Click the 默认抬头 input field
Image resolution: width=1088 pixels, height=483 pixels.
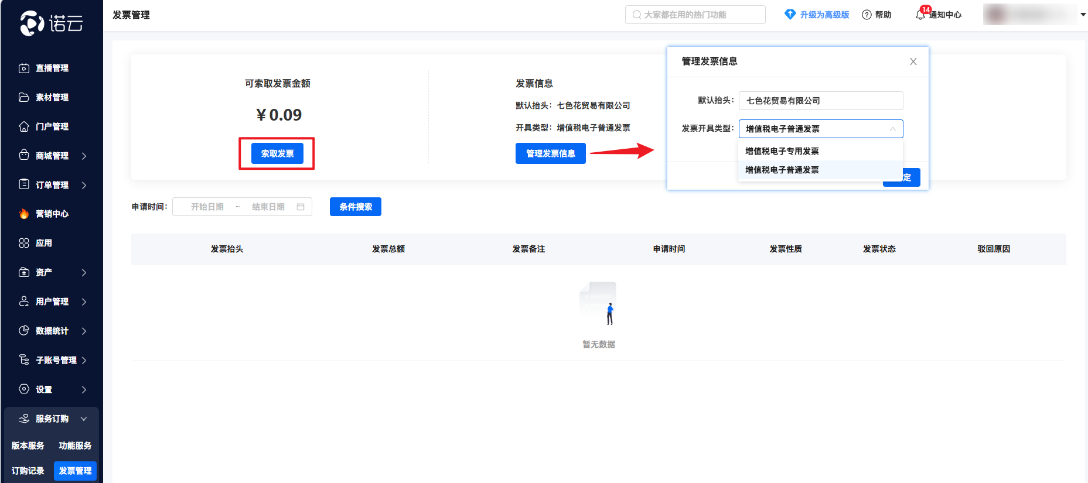820,101
